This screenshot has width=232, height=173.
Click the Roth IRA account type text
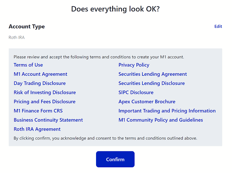click(16, 37)
